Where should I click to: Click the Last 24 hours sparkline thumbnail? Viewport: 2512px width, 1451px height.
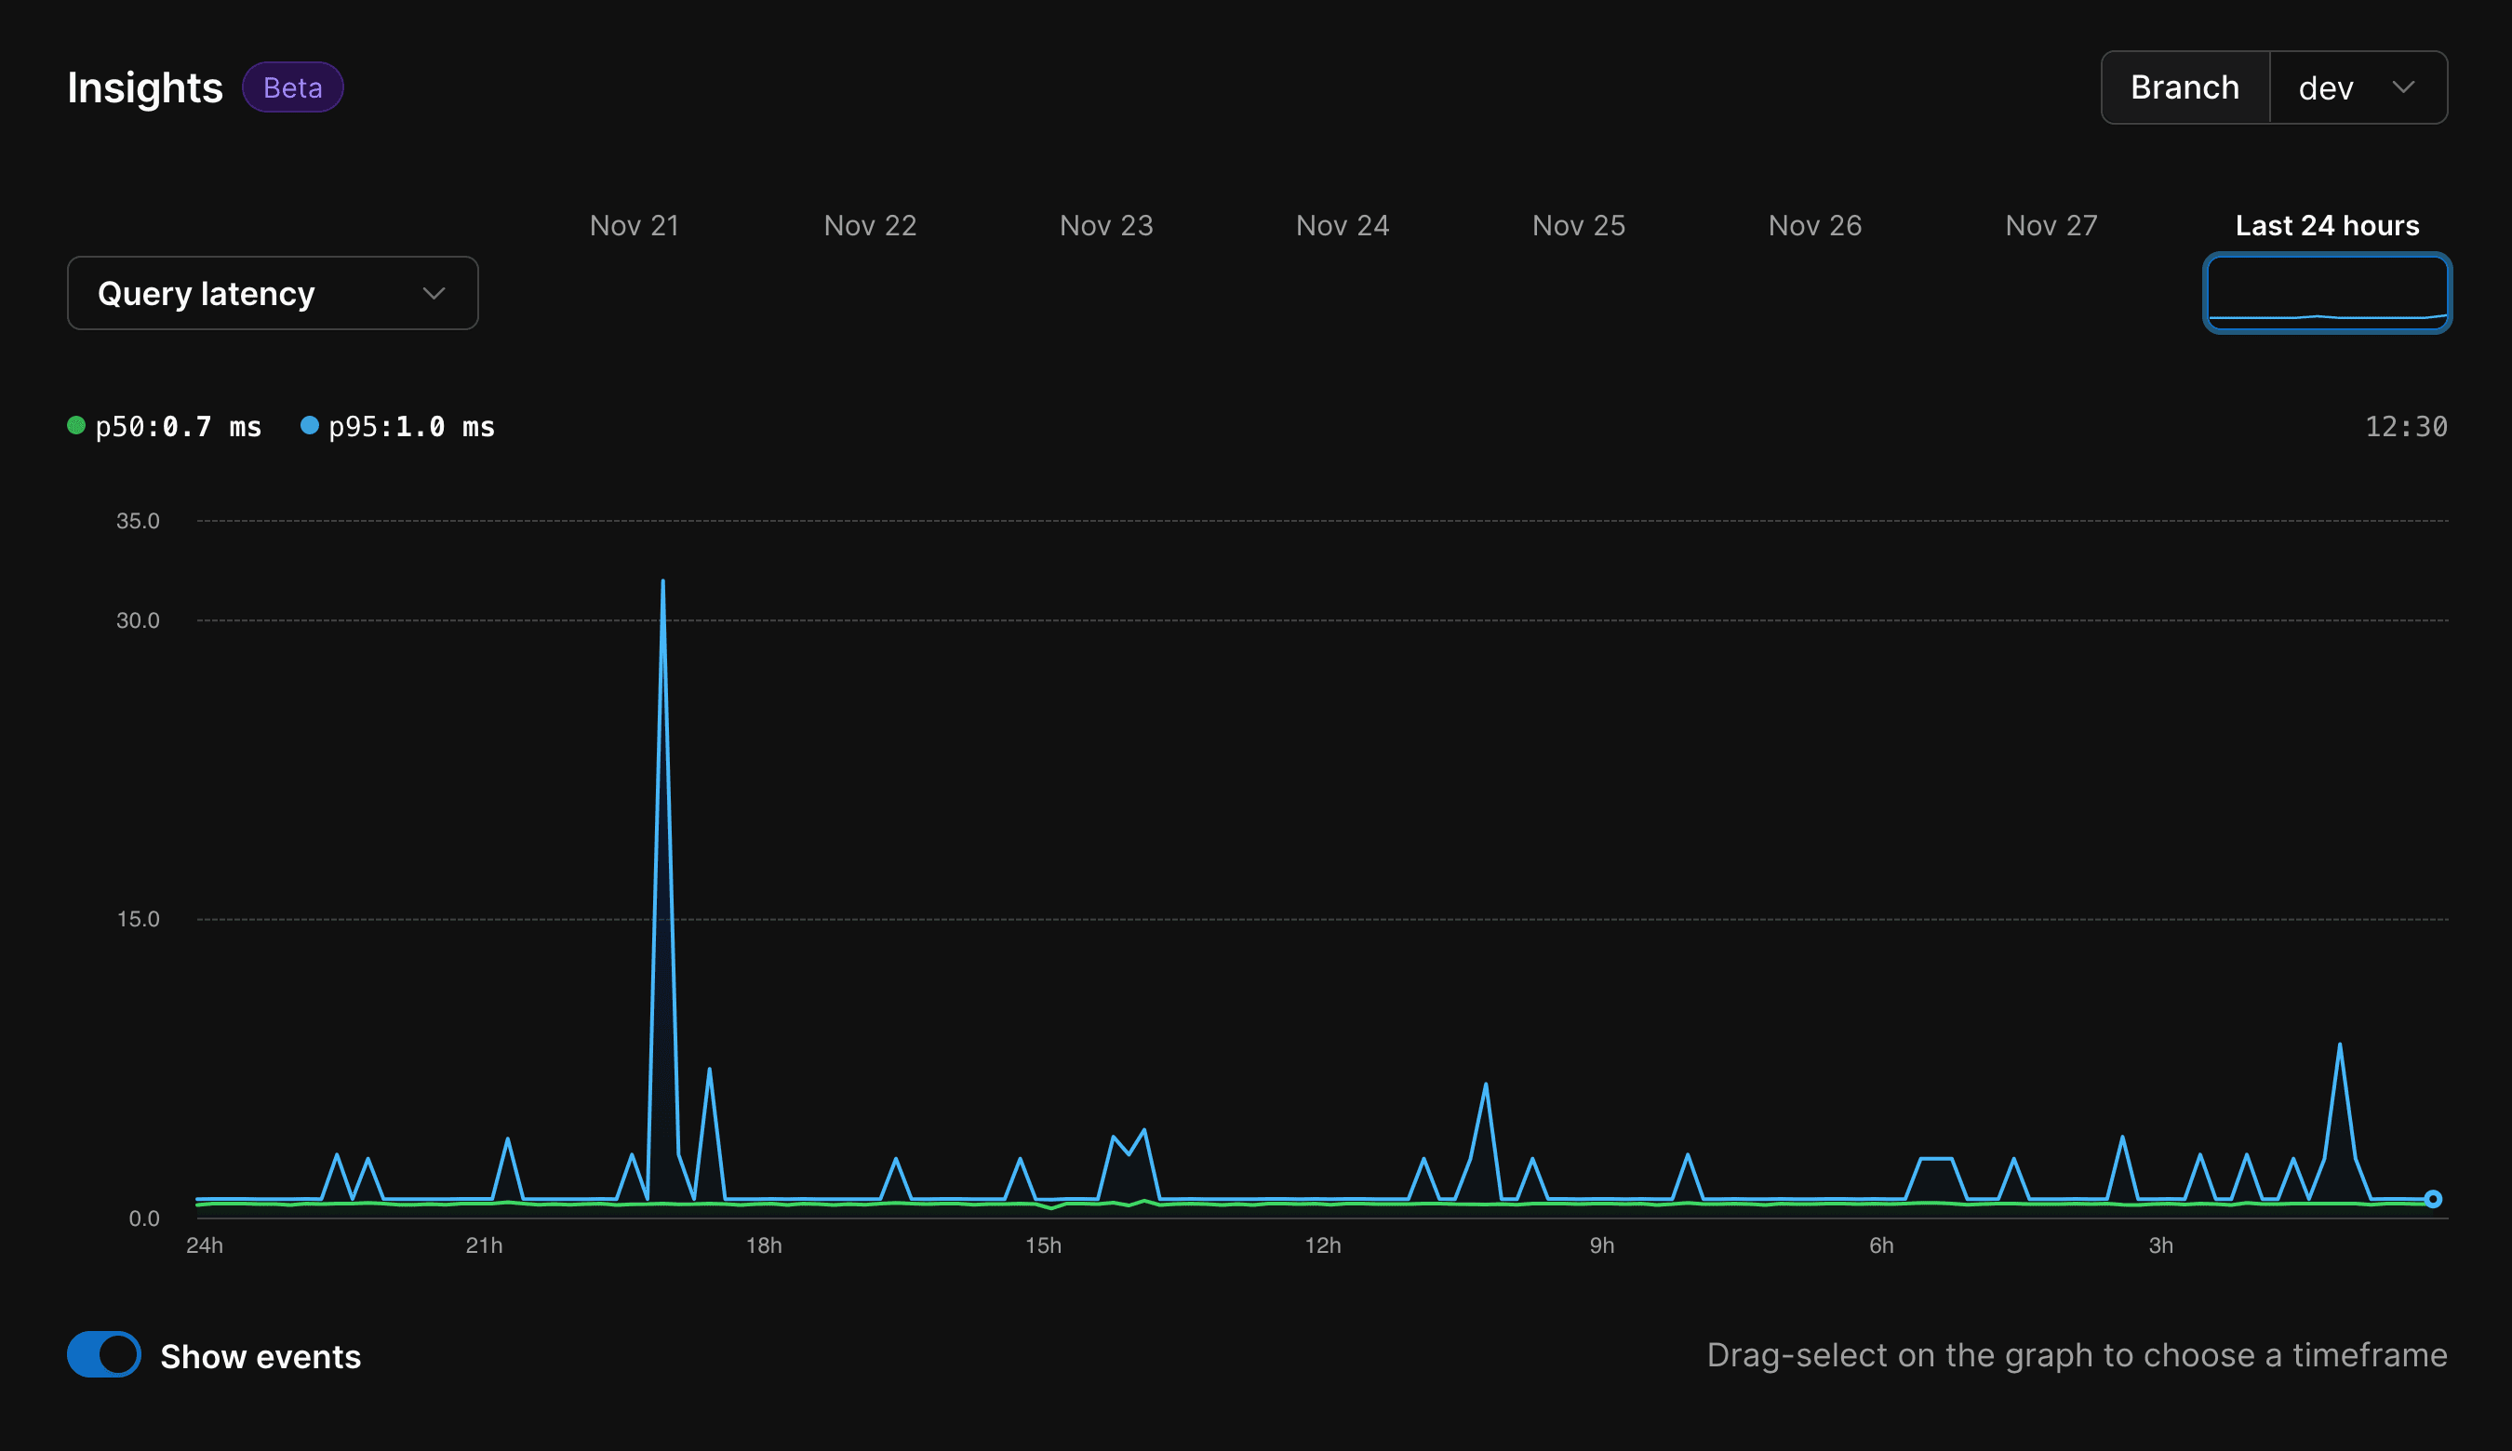(2328, 293)
